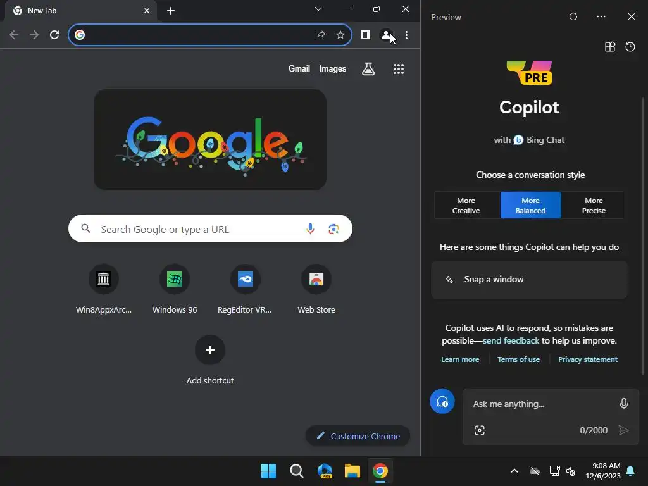
Task: Open the Chrome profile menu
Action: click(x=386, y=35)
